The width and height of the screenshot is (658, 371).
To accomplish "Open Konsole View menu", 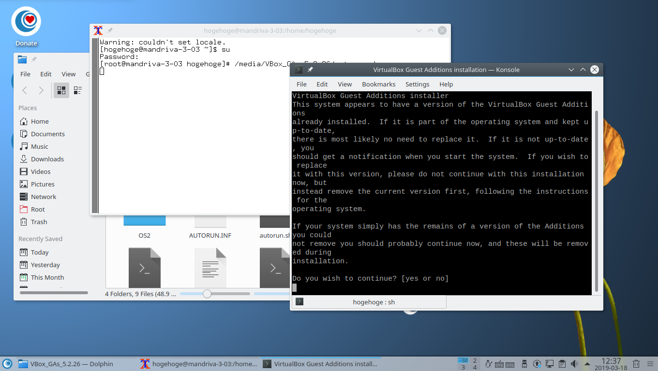I will pos(344,84).
